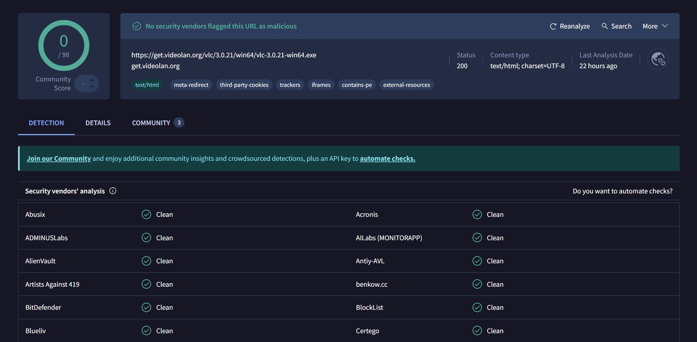Click the green check icon in top banner

(x=137, y=26)
